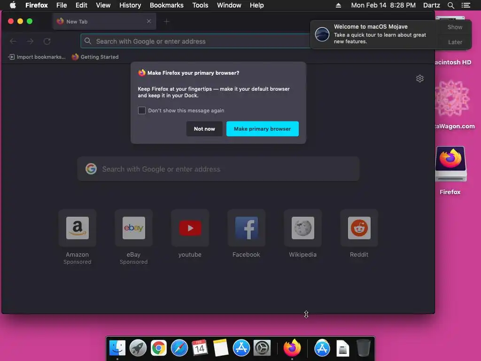Click the eject icon in menu bar
Image resolution: width=481 pixels, height=361 pixels.
click(x=338, y=5)
